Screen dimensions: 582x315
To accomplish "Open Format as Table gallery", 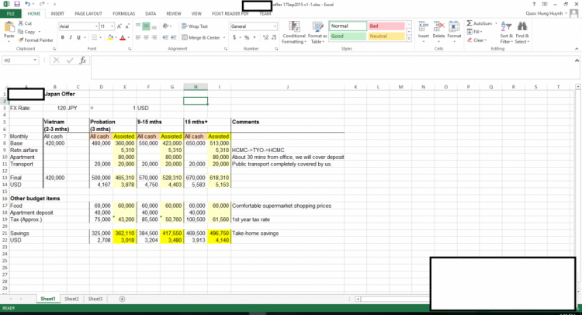I will tap(317, 33).
